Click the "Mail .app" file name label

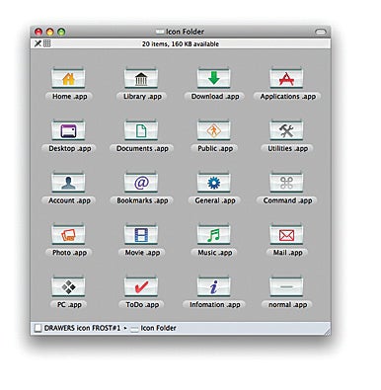[x=287, y=253]
